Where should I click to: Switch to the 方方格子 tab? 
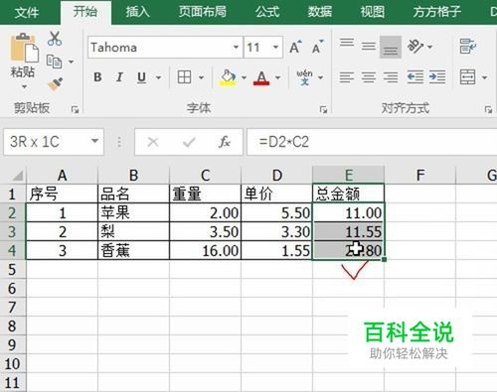437,12
